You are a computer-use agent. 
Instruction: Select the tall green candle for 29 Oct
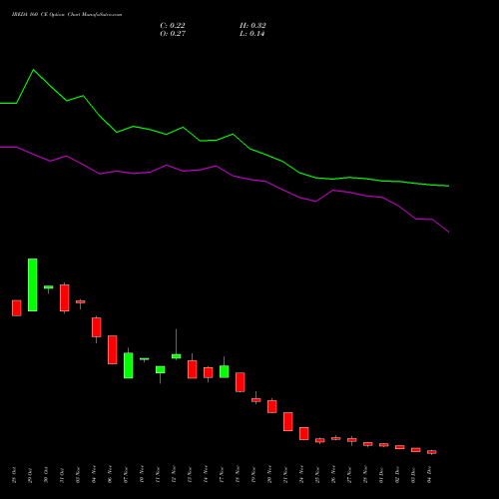(x=33, y=284)
